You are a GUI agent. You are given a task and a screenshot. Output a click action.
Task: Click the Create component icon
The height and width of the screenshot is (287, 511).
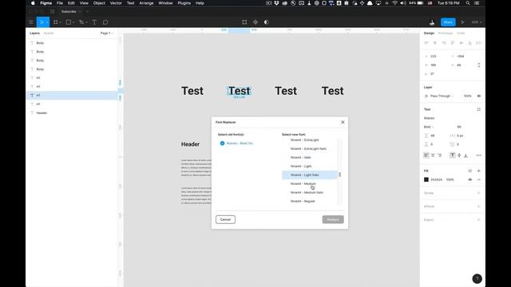click(x=255, y=22)
